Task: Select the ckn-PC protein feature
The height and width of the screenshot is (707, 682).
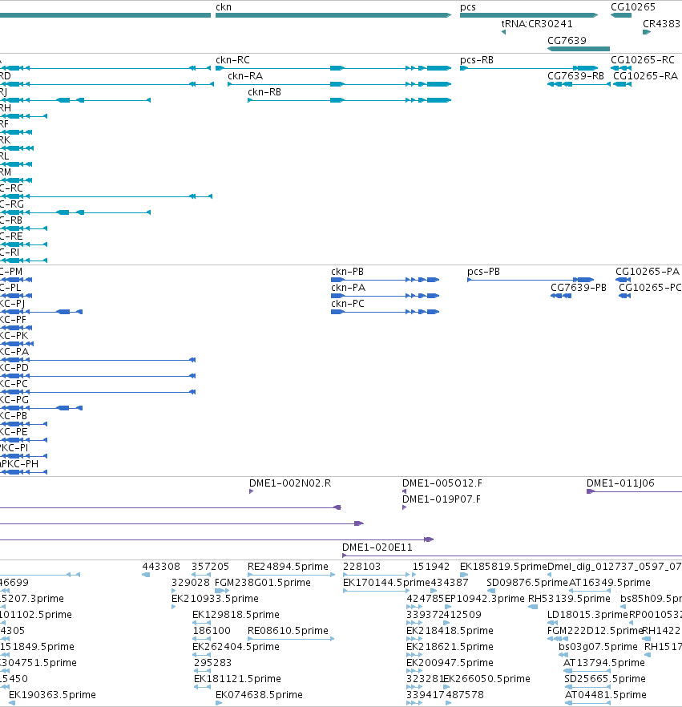Action: point(385,312)
